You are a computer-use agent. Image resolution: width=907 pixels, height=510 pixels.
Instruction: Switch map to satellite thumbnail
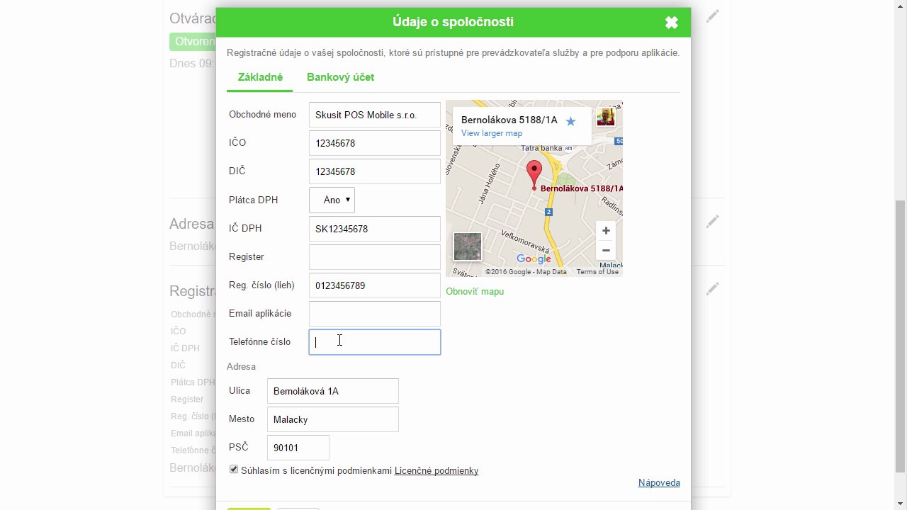[467, 246]
